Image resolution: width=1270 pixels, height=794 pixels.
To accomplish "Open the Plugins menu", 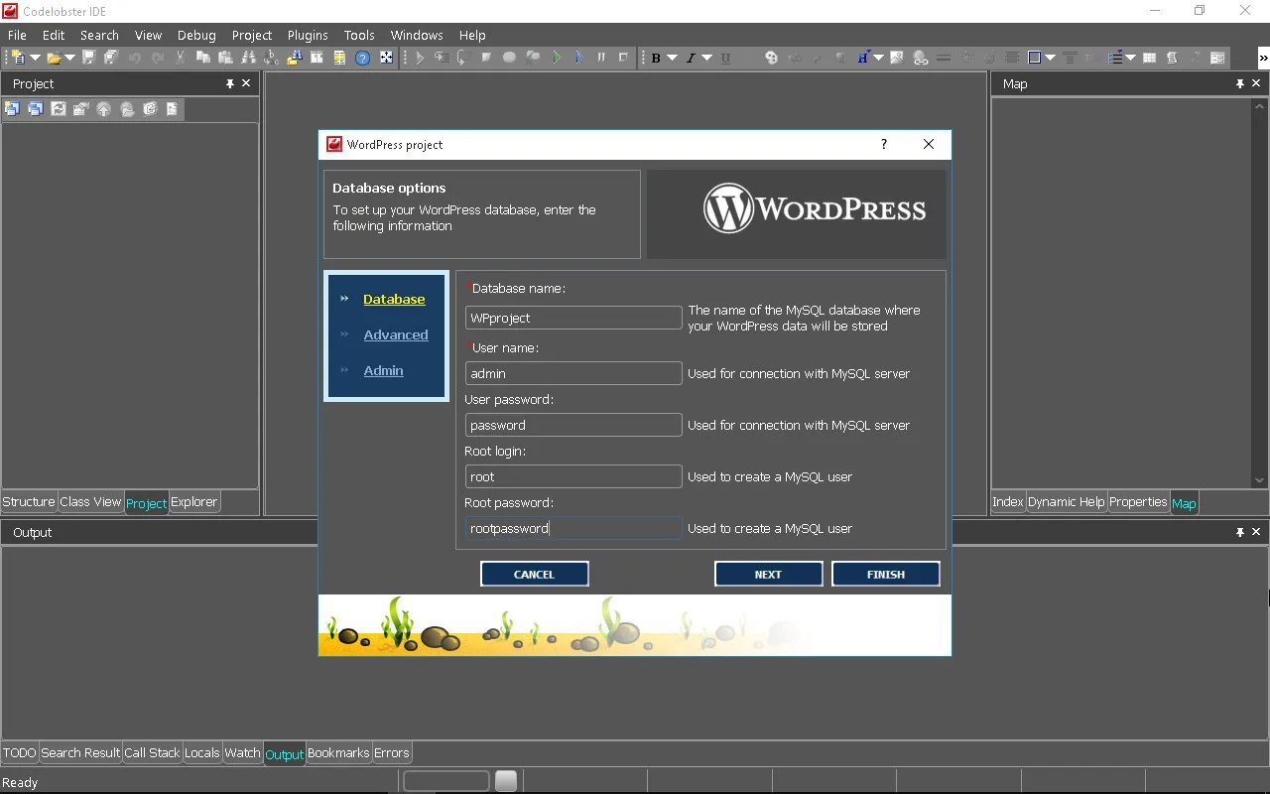I will point(308,35).
